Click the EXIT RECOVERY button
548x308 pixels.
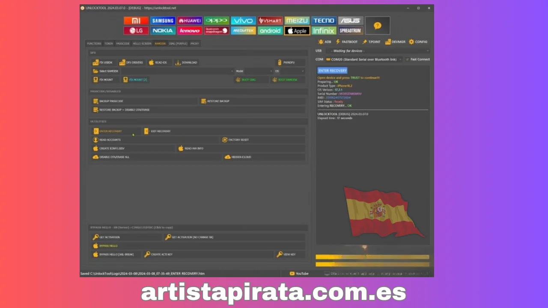coord(224,131)
